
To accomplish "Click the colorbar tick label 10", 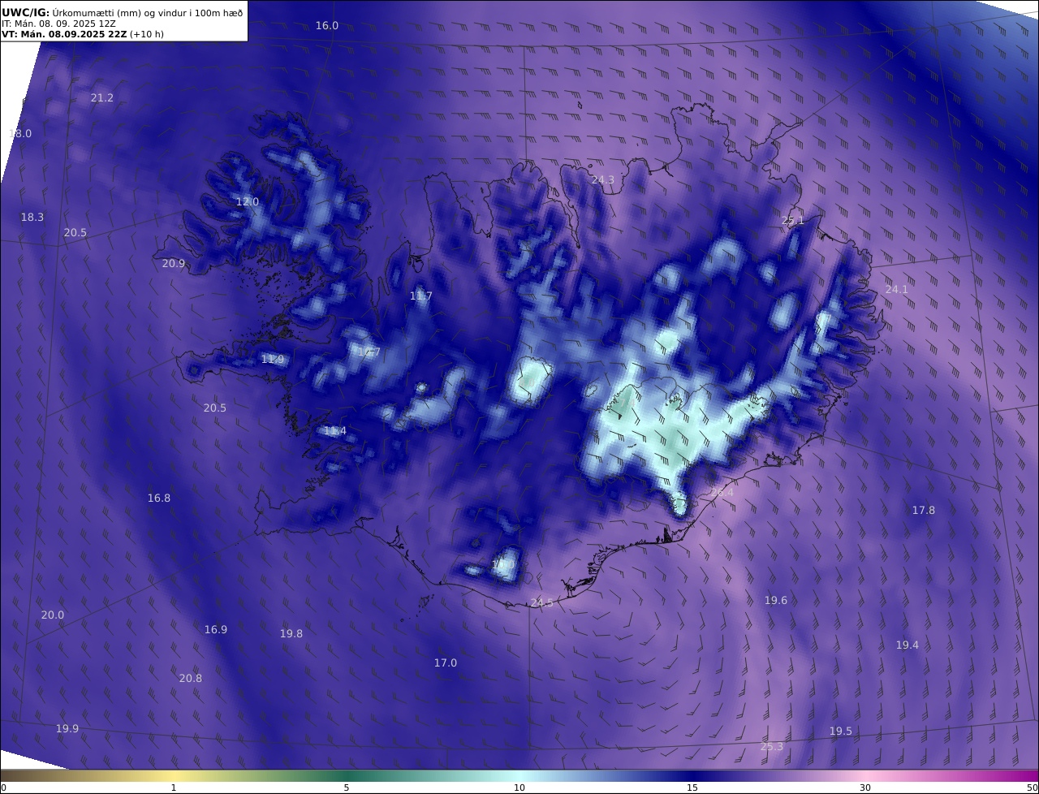I will click(519, 788).
